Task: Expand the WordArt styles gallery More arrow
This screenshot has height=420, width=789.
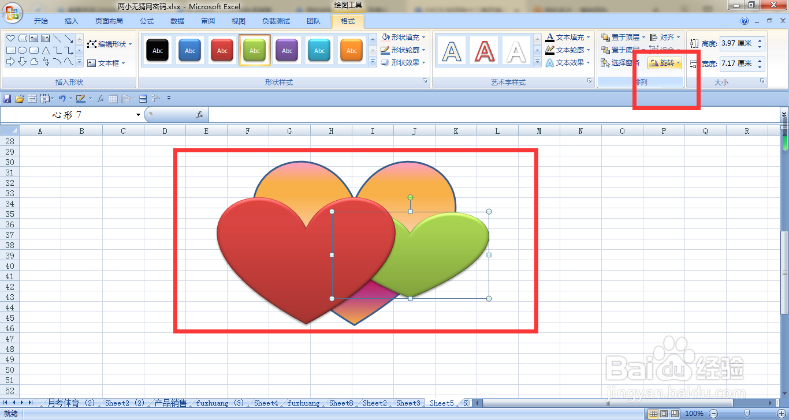Action: [x=537, y=62]
